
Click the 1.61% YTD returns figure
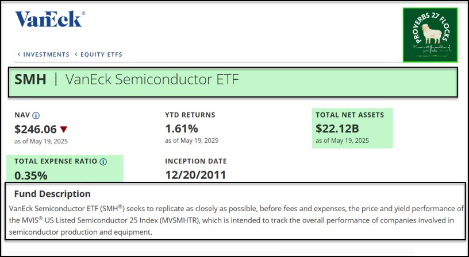181,128
